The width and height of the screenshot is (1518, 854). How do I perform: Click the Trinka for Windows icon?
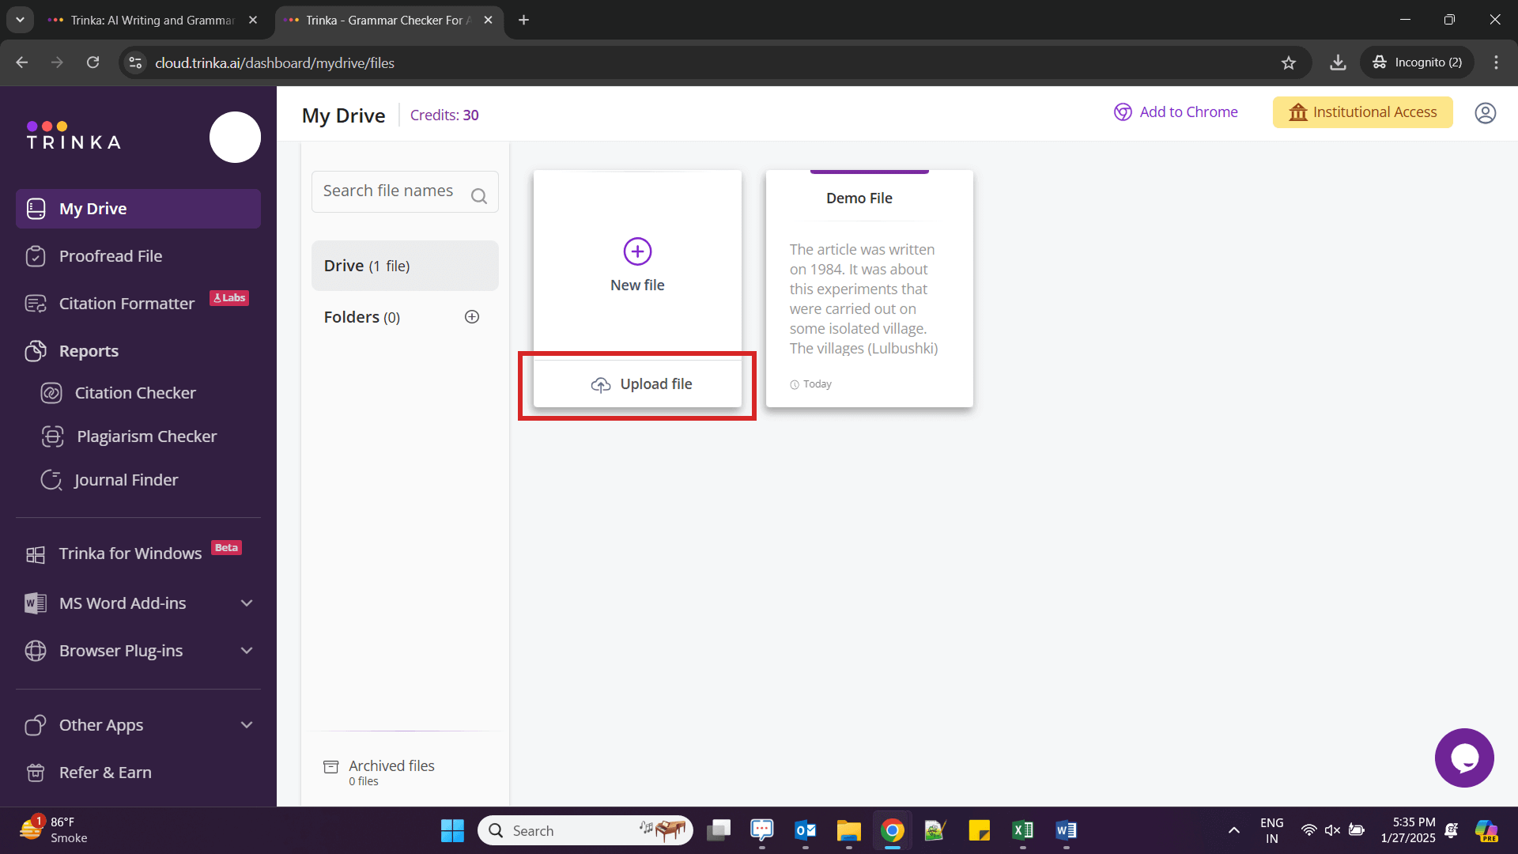36,555
